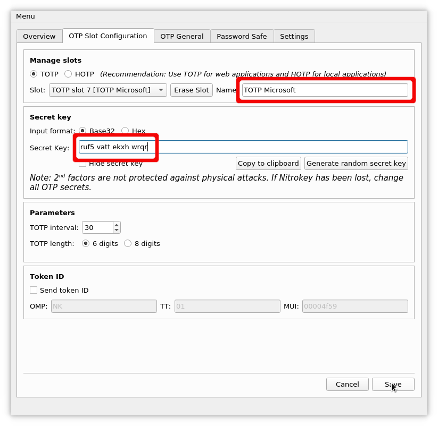Viewport: 438px width, 426px height.
Task: Switch to the Overview tab
Action: [39, 36]
